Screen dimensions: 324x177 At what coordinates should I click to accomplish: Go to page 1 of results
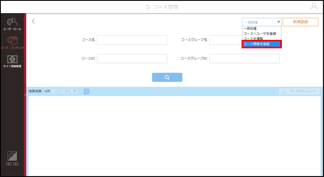(x=86, y=91)
